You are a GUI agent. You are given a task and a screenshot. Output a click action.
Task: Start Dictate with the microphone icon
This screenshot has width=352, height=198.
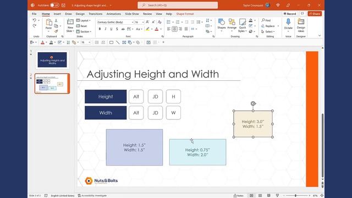click(x=288, y=22)
